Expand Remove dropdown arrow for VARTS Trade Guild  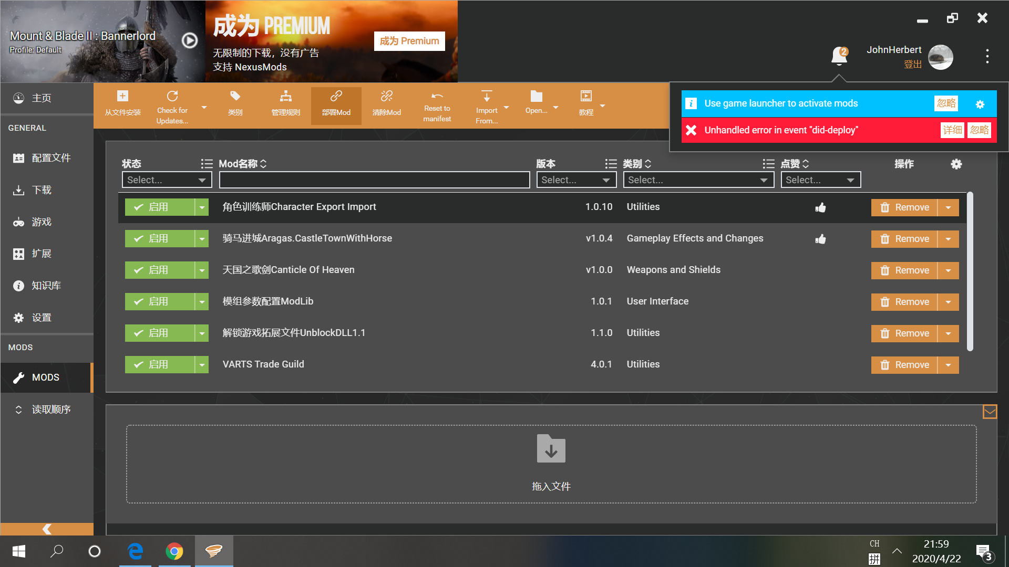948,365
